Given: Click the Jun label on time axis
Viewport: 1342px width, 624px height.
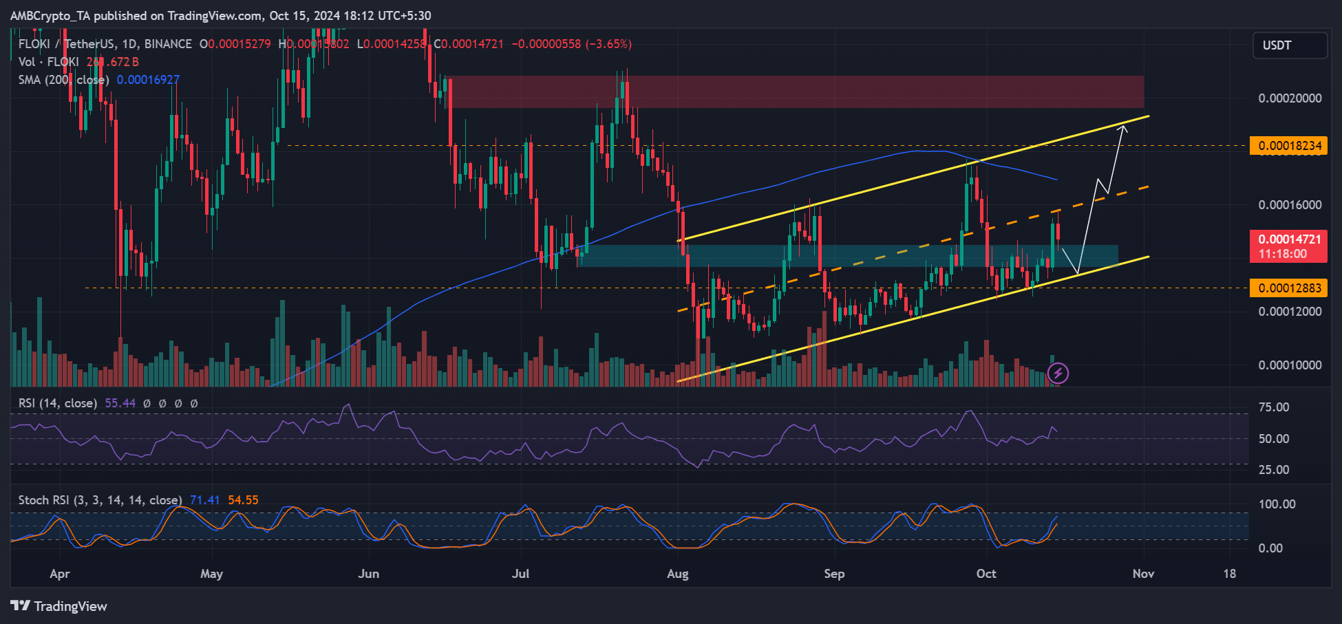Looking at the screenshot, I should (x=369, y=574).
